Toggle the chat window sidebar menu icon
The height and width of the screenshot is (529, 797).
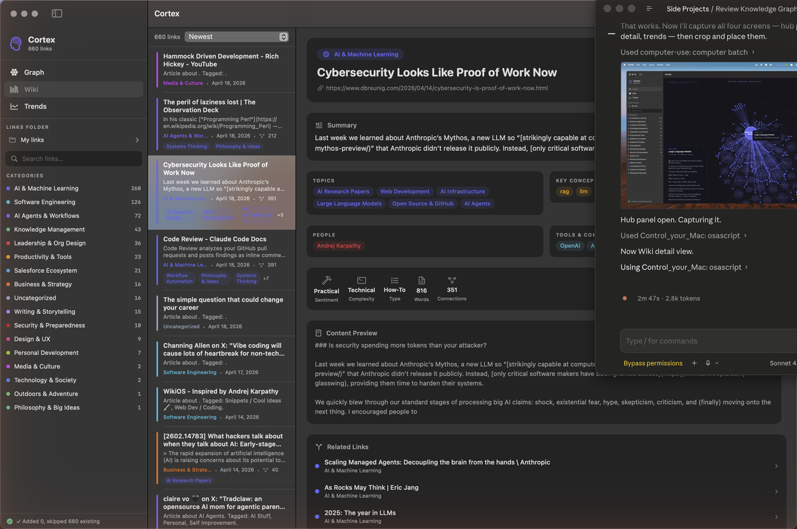pyautogui.click(x=649, y=9)
